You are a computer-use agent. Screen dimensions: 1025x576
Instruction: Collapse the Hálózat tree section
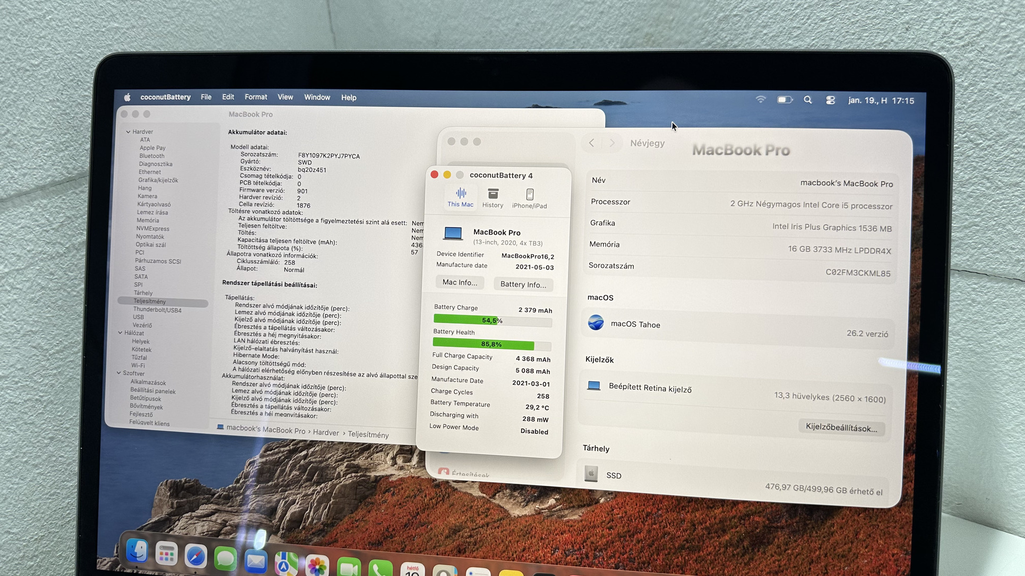[120, 333]
